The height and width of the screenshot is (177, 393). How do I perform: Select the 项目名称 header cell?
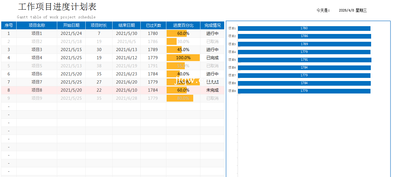coord(37,26)
